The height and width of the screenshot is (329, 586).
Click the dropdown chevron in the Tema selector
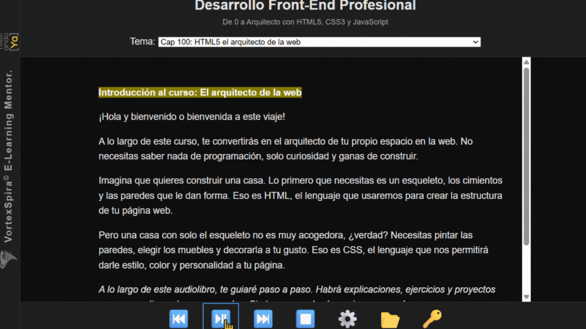point(476,42)
